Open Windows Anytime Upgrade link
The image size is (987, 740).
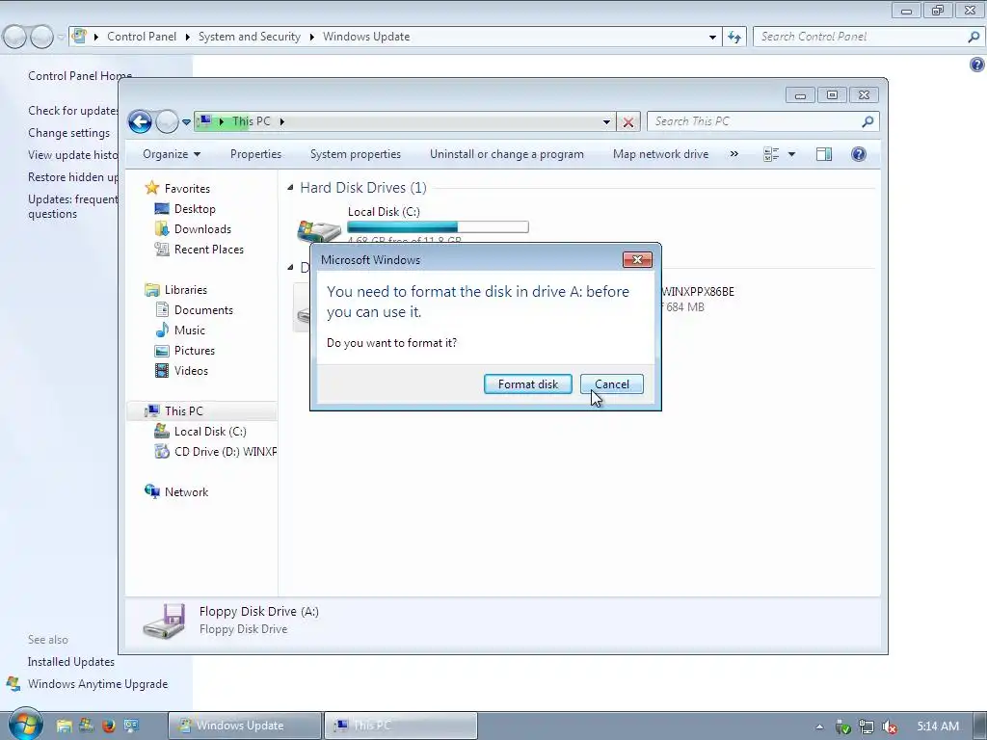[x=97, y=684]
